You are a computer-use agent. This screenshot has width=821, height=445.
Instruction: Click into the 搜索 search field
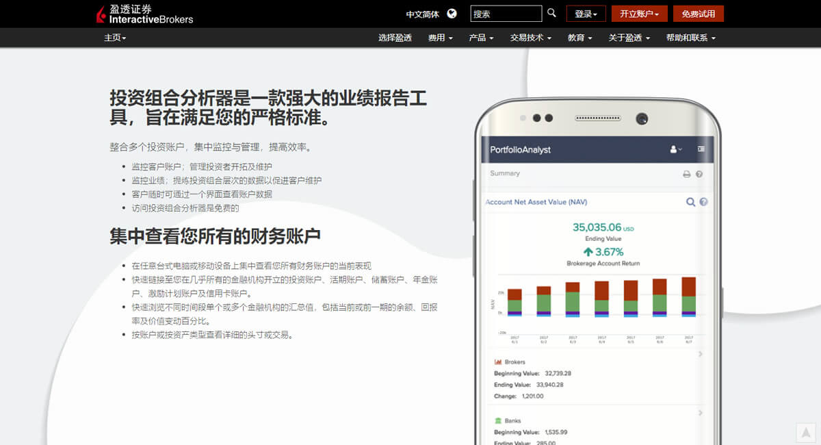tap(505, 14)
